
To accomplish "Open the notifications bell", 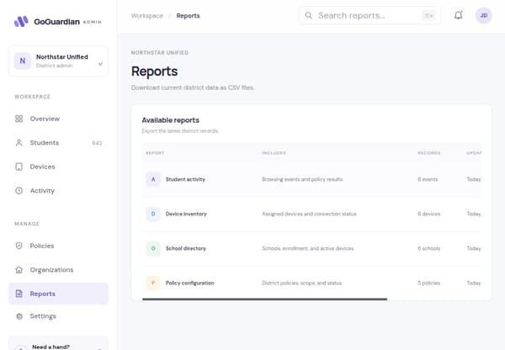I will (459, 15).
